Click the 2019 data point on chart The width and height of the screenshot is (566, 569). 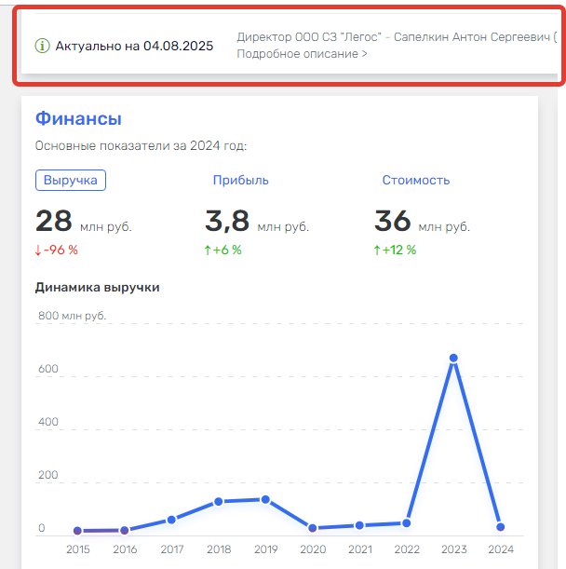click(x=265, y=500)
